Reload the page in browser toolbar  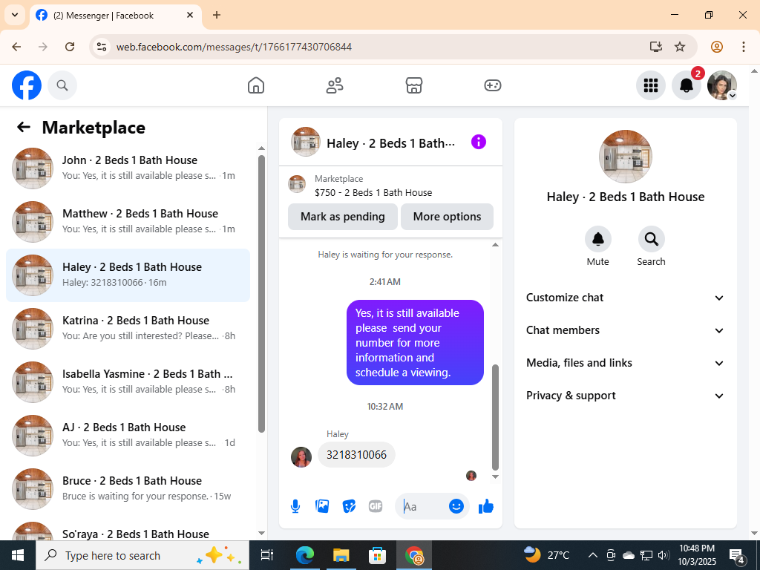tap(70, 47)
